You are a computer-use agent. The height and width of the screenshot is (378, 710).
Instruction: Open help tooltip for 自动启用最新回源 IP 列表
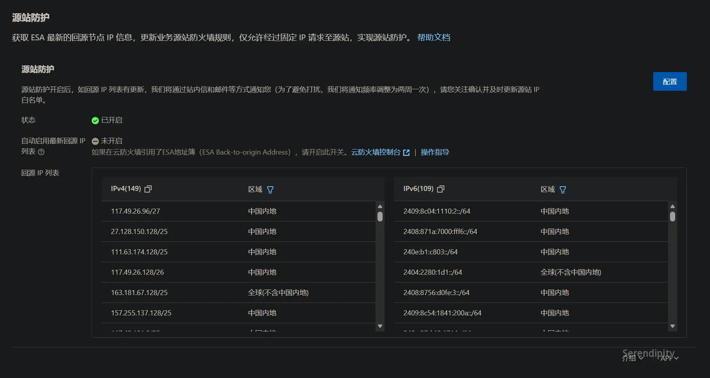tap(41, 152)
